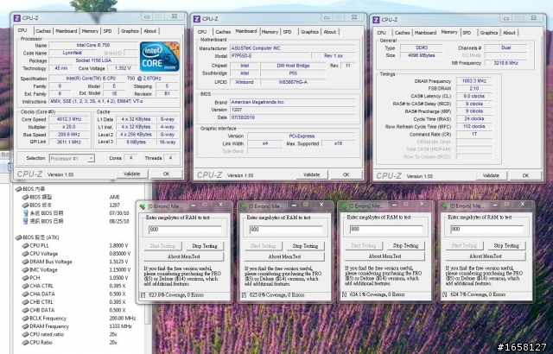Viewport: 553px width, 354px height.
Task: Click the Core Speed value 4012.3 MHz
Action: click(69, 119)
